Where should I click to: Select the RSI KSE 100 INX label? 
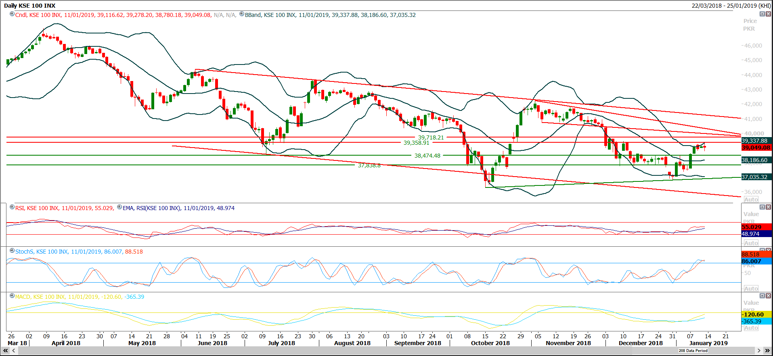coord(37,208)
